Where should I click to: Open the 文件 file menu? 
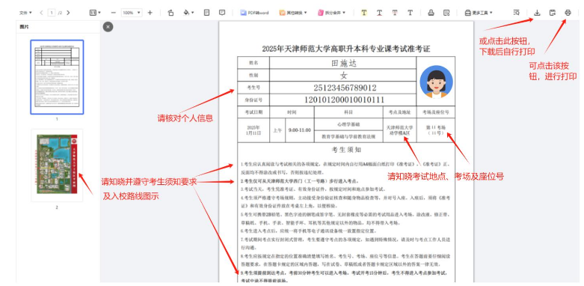[25, 13]
